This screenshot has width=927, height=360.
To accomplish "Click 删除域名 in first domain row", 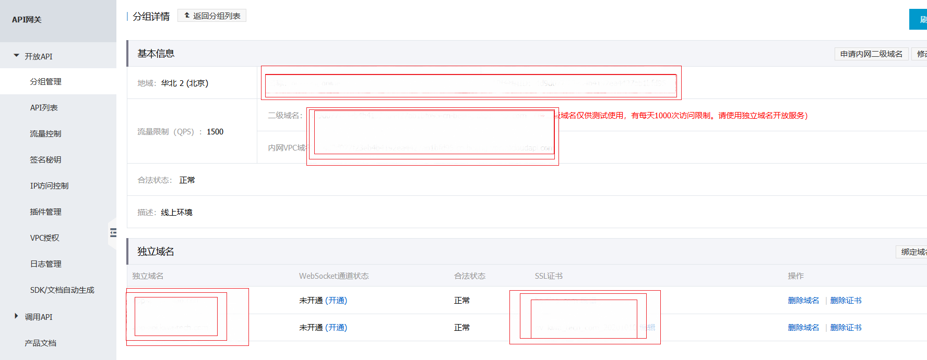I will click(803, 301).
